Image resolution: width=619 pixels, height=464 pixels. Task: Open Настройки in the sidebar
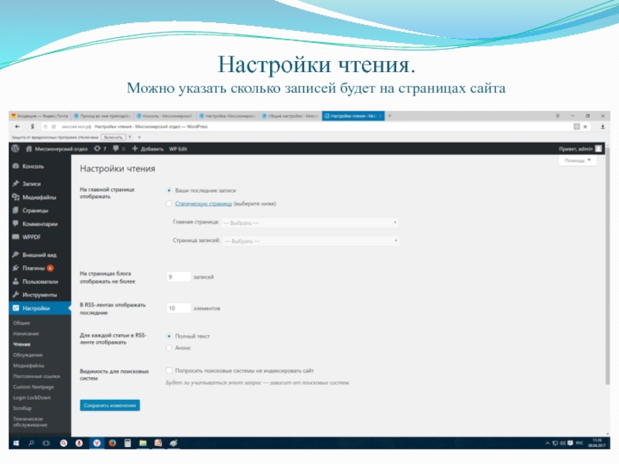click(40, 308)
